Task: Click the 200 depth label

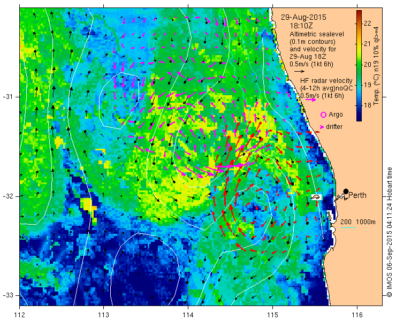Action: pos(346,222)
